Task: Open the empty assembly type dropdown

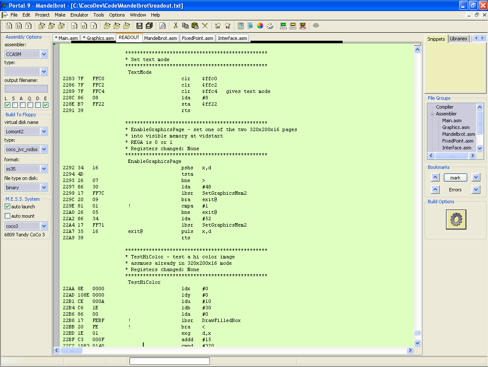Action: point(44,71)
